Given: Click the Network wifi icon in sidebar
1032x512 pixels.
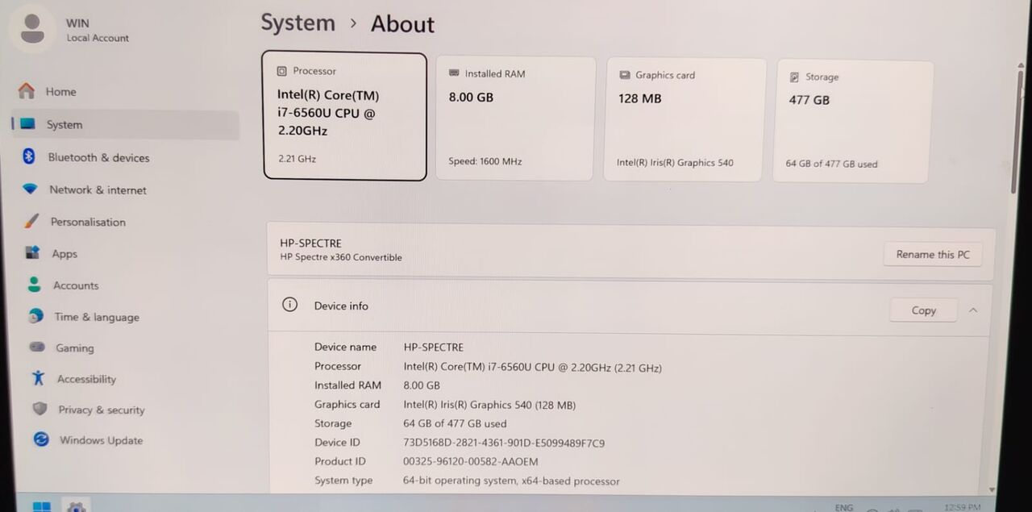Looking at the screenshot, I should click(x=30, y=189).
